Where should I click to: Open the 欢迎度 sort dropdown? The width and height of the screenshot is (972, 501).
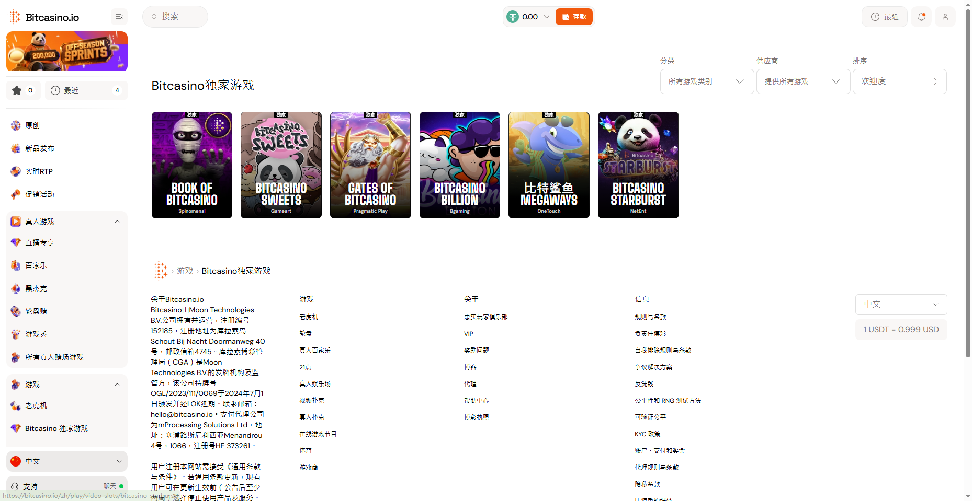(899, 81)
